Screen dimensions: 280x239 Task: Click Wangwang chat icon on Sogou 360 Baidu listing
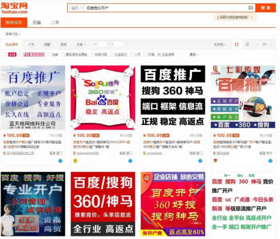tap(131, 161)
